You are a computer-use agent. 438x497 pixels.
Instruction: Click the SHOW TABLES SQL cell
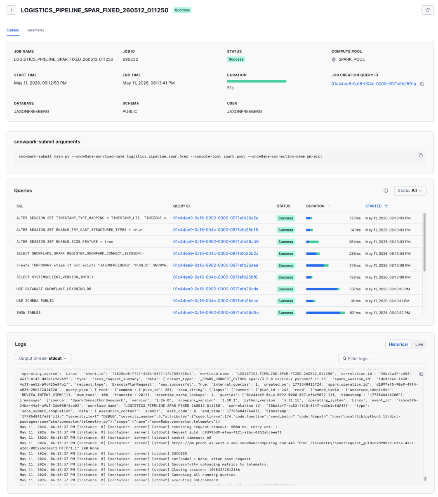tap(28, 313)
